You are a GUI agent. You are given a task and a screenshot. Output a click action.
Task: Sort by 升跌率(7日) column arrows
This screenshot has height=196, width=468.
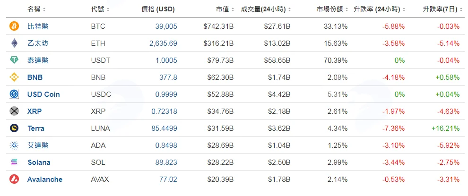click(x=461, y=9)
